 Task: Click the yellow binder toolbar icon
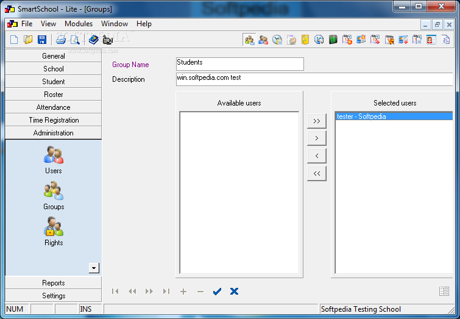click(x=305, y=40)
